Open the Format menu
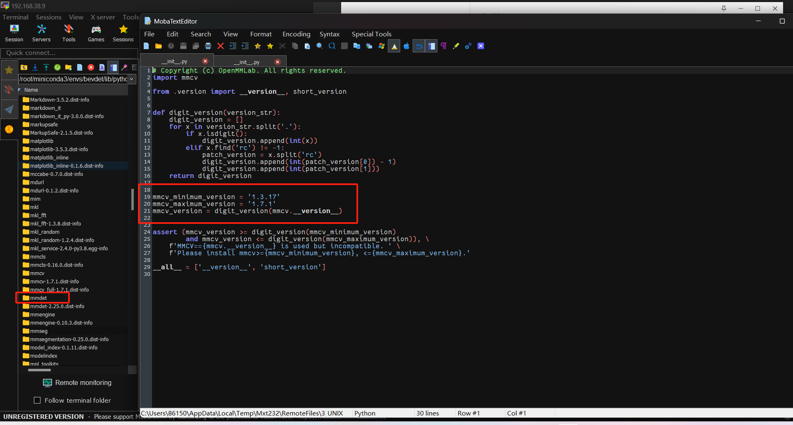 click(261, 34)
